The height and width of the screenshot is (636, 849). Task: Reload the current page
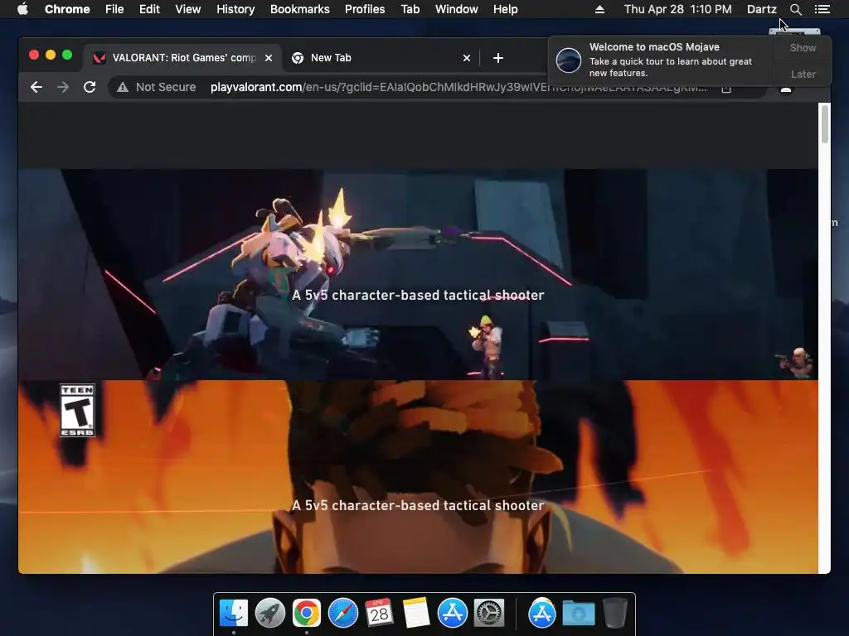coord(90,87)
